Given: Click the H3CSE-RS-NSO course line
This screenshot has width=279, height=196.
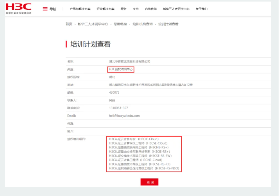Looking at the screenshot, I should point(144,168).
